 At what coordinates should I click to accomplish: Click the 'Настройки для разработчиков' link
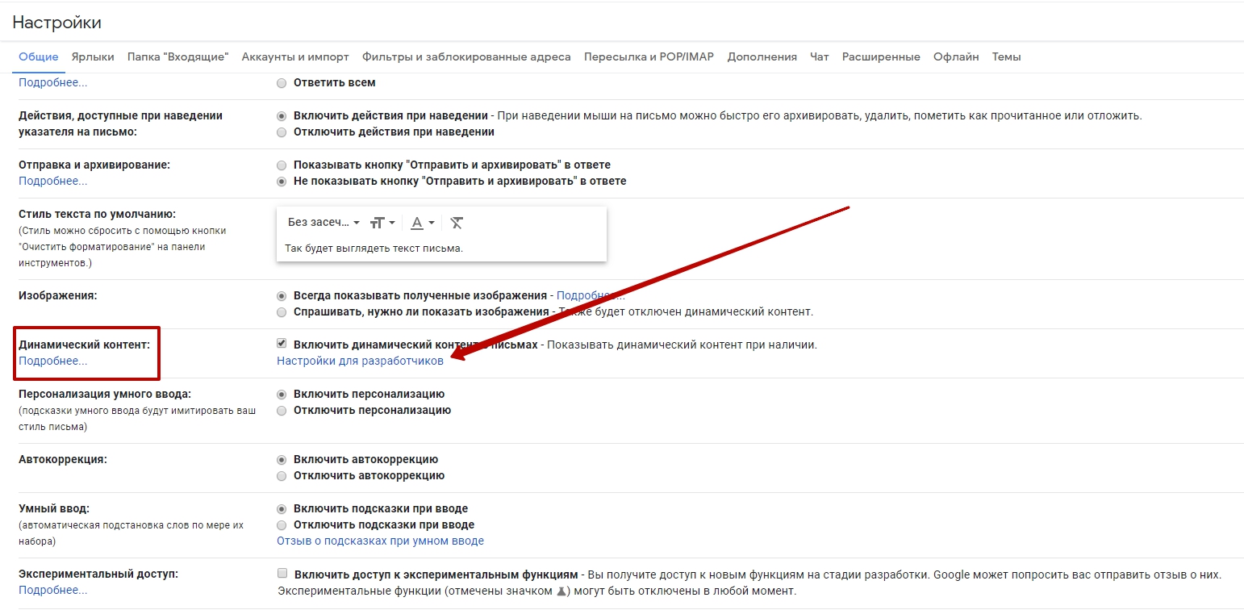tap(360, 361)
